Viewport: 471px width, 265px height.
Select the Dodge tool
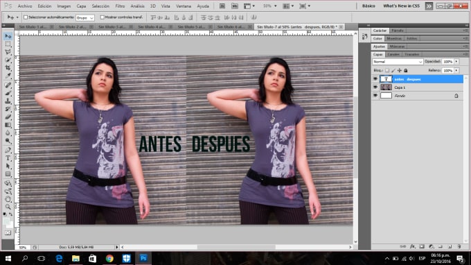pyautogui.click(x=8, y=141)
